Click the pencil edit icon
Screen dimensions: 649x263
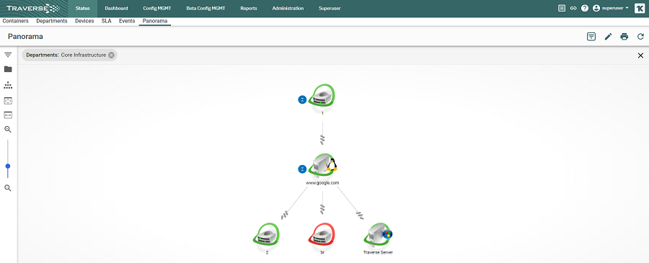(x=608, y=37)
